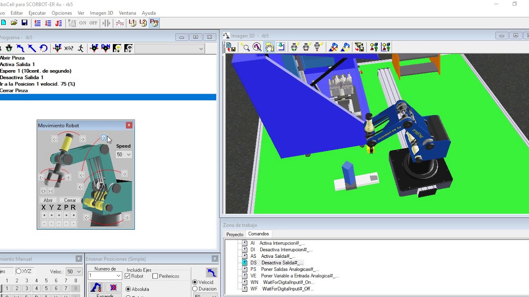Expand the WF WaitForDigitalInput Off node
Viewport: 529px width, 297px height.
245,289
